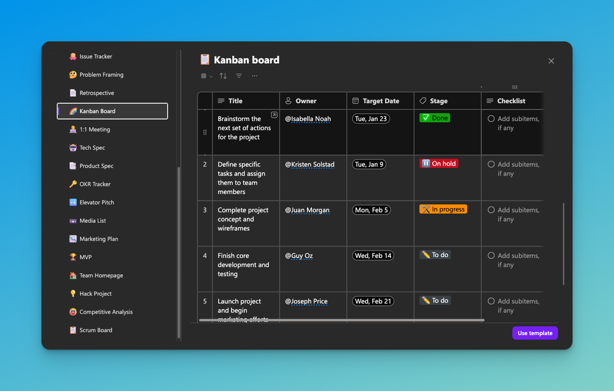The height and width of the screenshot is (391, 614).
Task: Click the expand arrow on the Brainstorm row
Action: (x=274, y=115)
